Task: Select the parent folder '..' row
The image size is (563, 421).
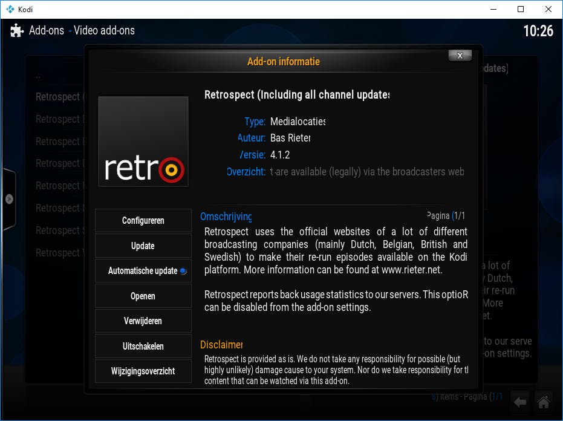Action: point(38,77)
